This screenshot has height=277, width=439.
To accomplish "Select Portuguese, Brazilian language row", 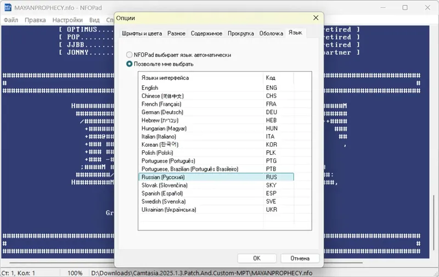I will [216, 169].
